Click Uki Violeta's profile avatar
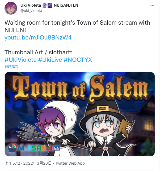The width and height of the screenshot is (160, 171). (11, 8)
